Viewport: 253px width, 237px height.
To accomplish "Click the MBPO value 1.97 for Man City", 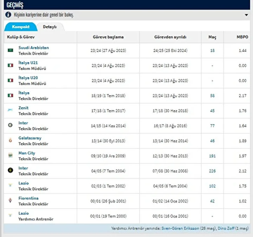I will [x=242, y=156].
